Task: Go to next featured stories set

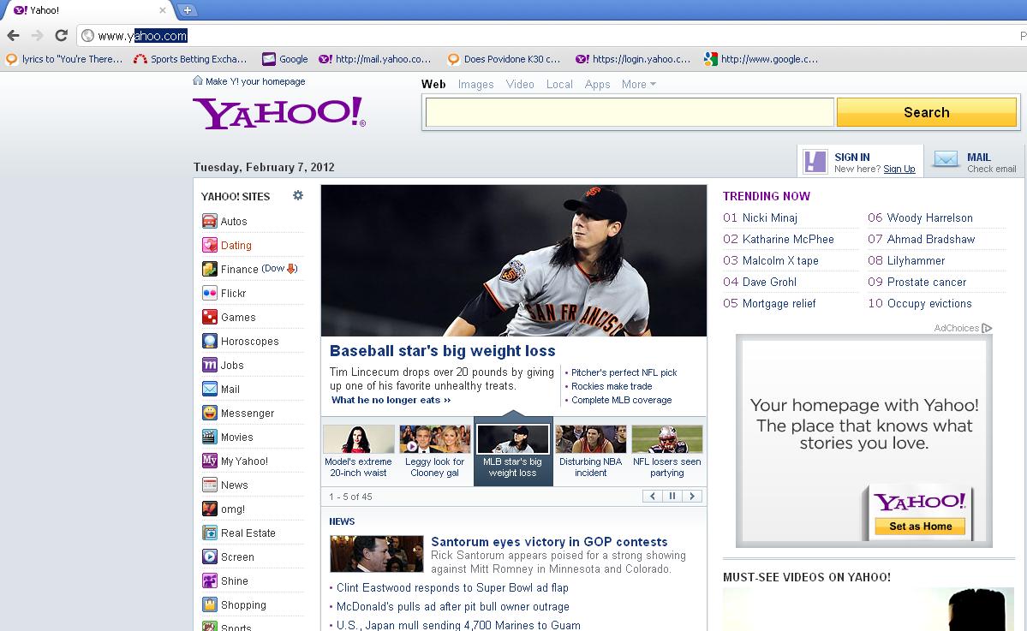Action: point(692,497)
